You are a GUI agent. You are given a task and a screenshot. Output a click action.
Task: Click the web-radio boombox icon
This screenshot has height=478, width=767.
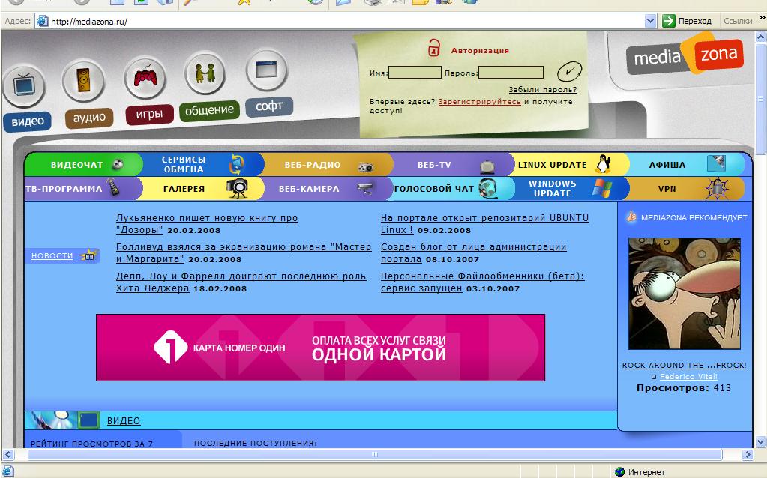pos(365,167)
